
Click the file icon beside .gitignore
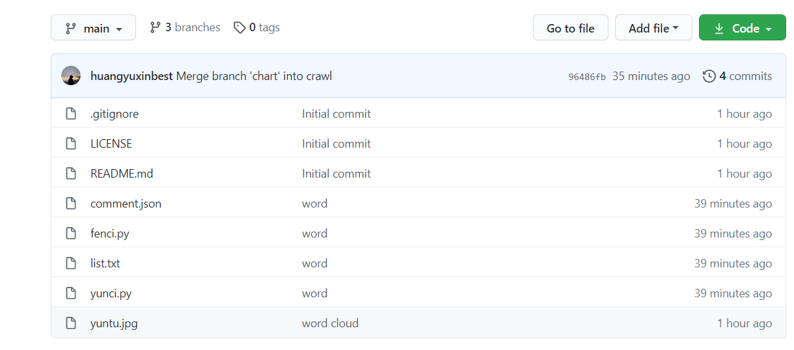pos(71,114)
